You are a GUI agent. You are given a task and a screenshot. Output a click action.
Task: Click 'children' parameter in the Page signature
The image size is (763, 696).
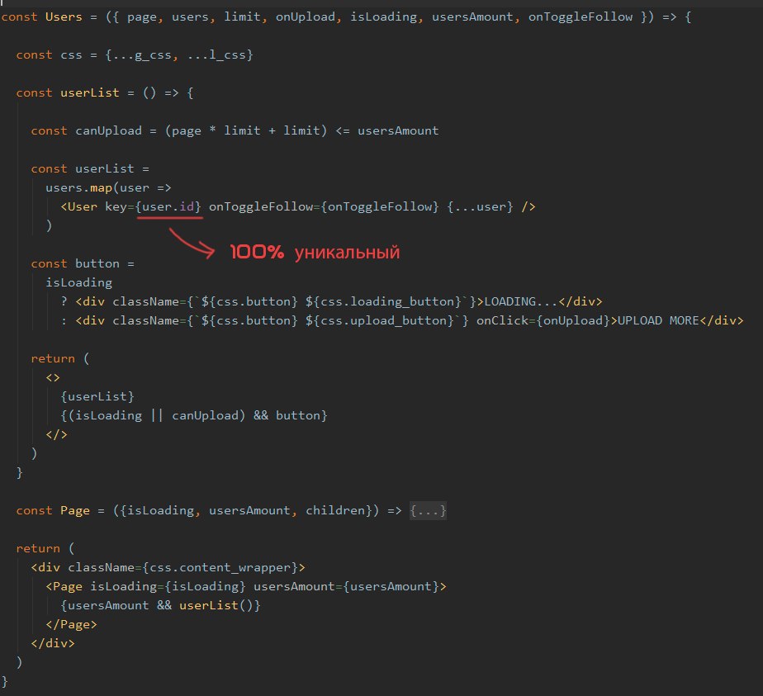[x=335, y=511]
